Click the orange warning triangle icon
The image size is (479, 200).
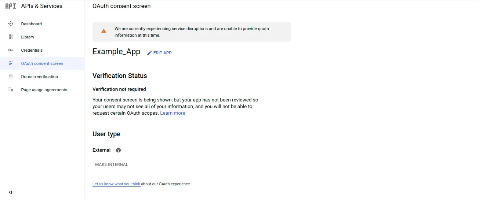pyautogui.click(x=104, y=31)
